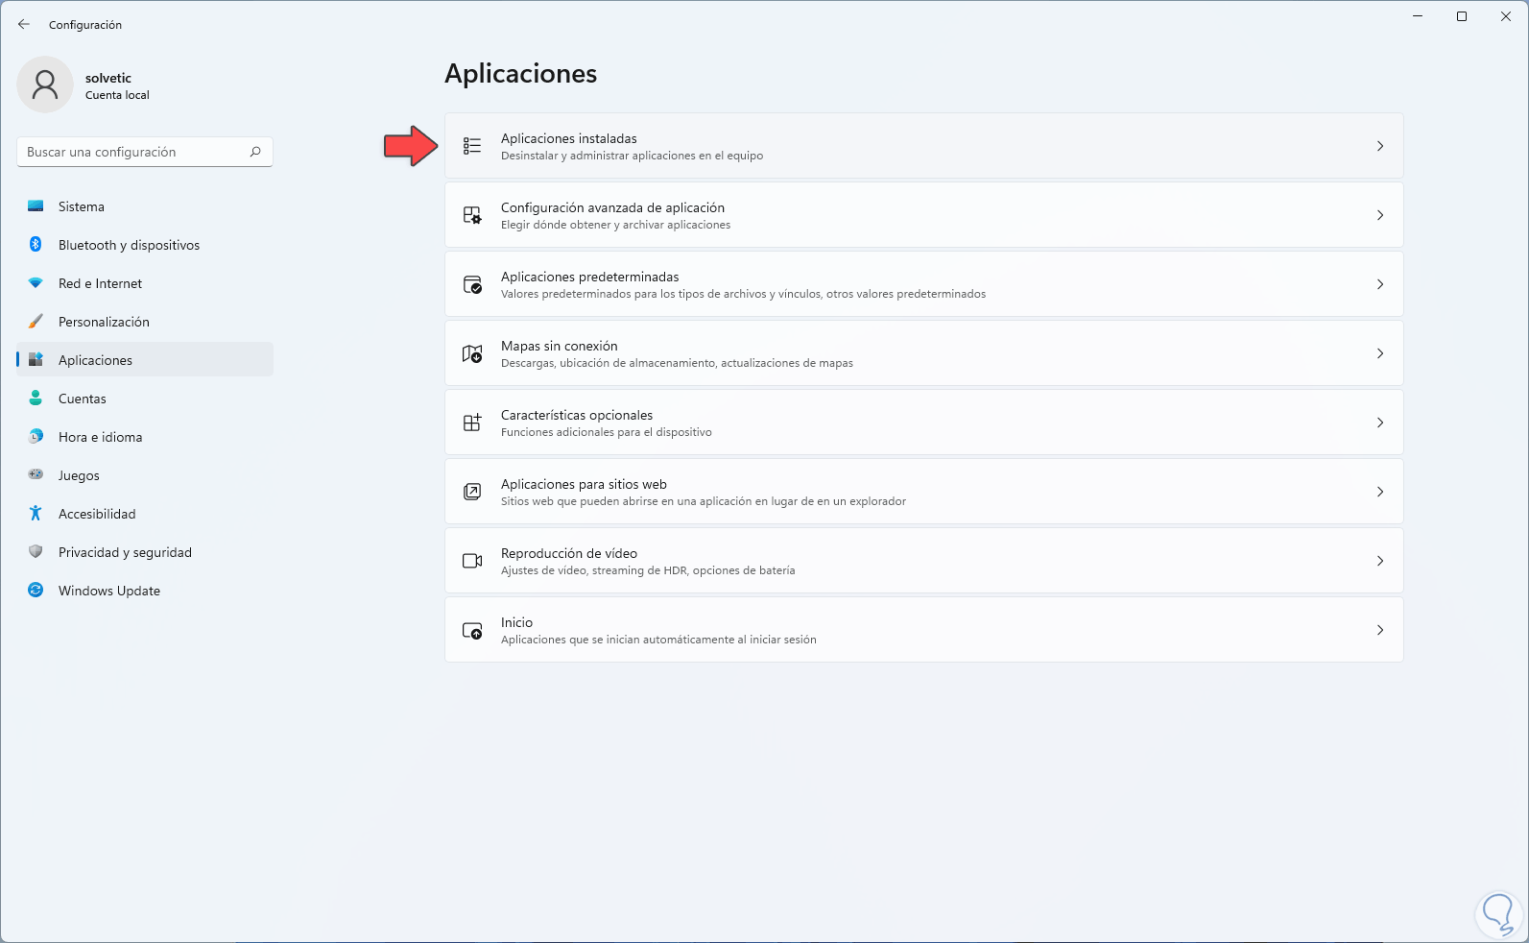Click the solvetic account name

pyautogui.click(x=108, y=78)
